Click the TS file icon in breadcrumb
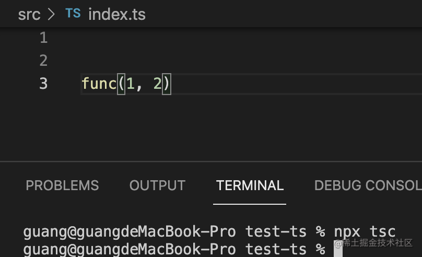422x257 pixels. (x=73, y=14)
